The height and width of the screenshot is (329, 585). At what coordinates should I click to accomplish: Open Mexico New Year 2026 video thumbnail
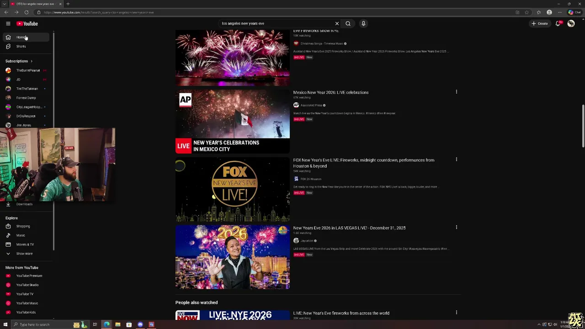(x=233, y=122)
